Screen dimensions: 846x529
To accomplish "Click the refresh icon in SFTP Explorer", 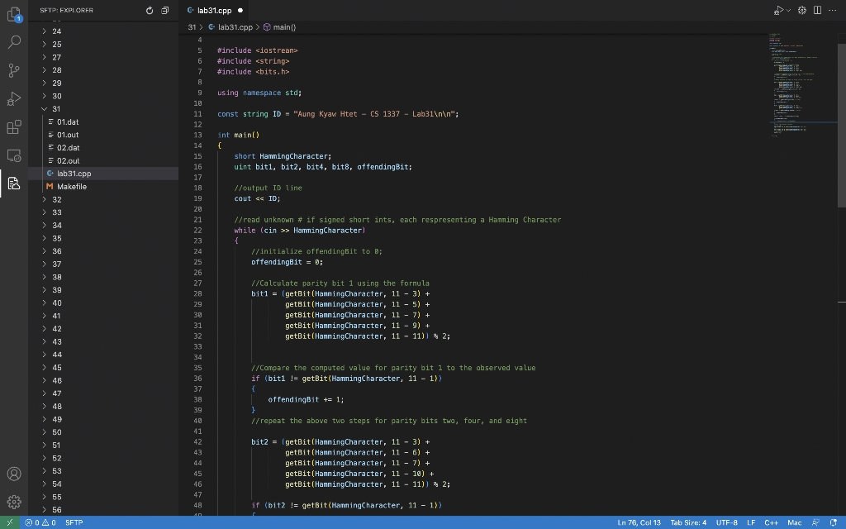I will (x=150, y=11).
